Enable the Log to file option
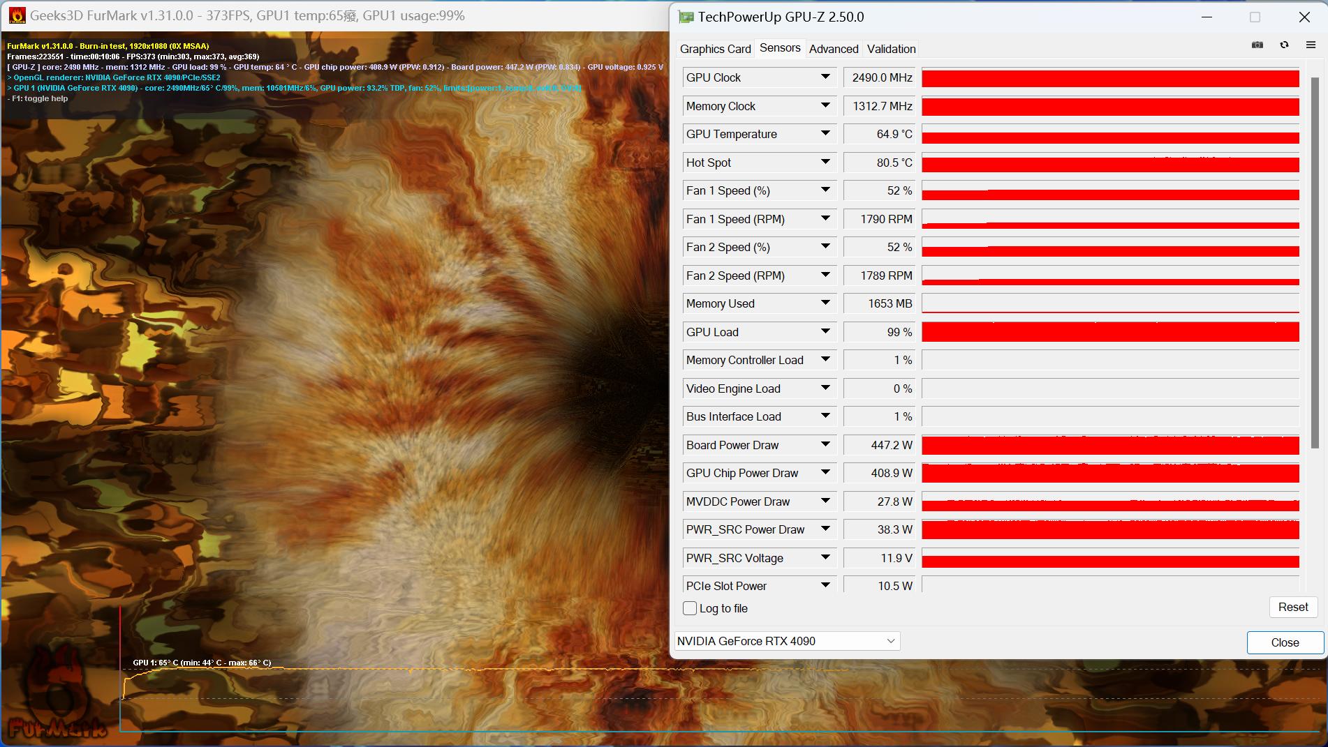This screenshot has height=747, width=1328. coord(690,608)
